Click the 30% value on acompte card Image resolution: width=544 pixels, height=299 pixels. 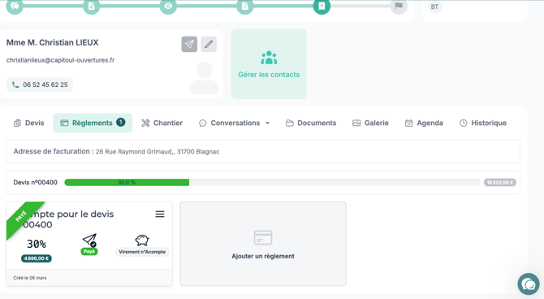pos(37,244)
